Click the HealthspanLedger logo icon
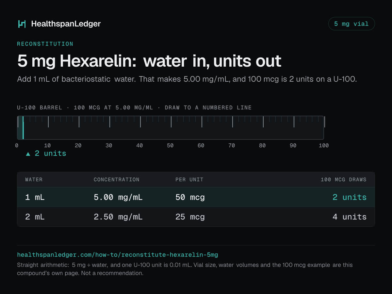 point(22,24)
